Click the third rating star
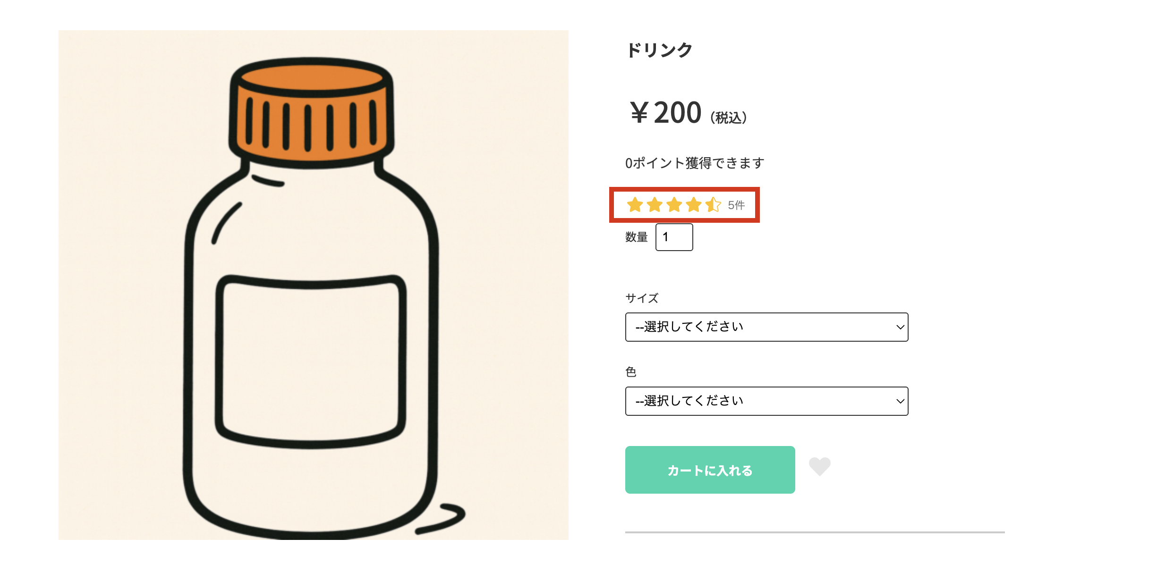The height and width of the screenshot is (564, 1157). tap(674, 205)
